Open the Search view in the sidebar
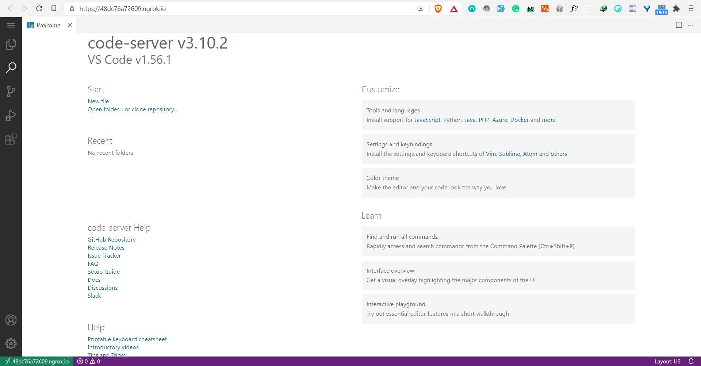Screen dimensions: 701x366 pyautogui.click(x=11, y=68)
